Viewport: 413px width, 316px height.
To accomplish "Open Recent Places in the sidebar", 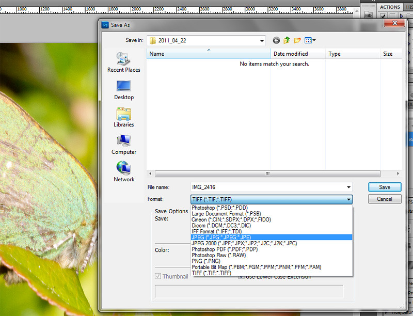I will point(123,62).
